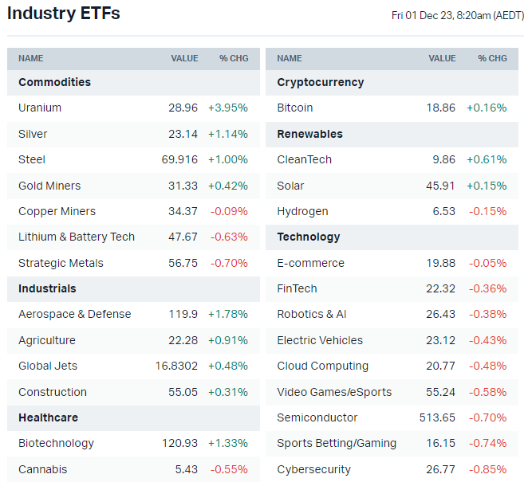Click the Silver ETF row
The width and height of the screenshot is (532, 482).
pos(33,134)
